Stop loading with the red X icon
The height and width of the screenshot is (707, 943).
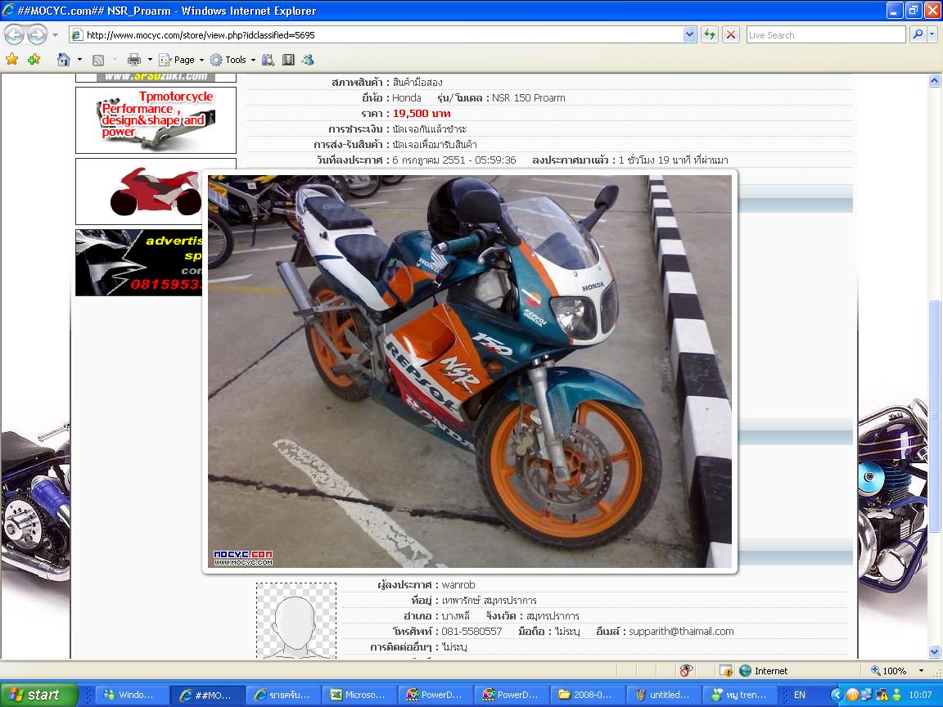click(731, 35)
